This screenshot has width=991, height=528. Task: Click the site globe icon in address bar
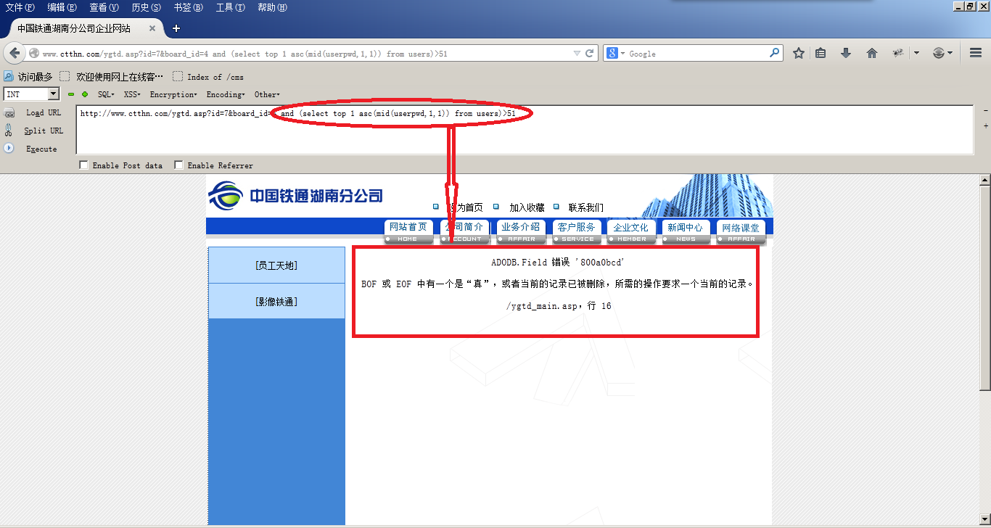coord(34,53)
